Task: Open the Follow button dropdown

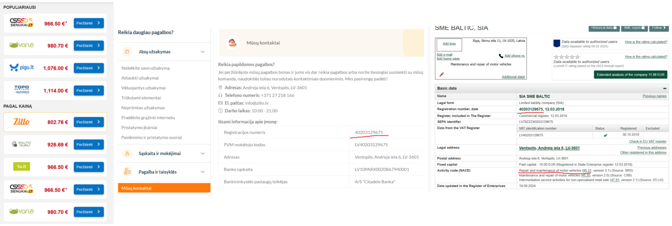Action: [x=659, y=27]
